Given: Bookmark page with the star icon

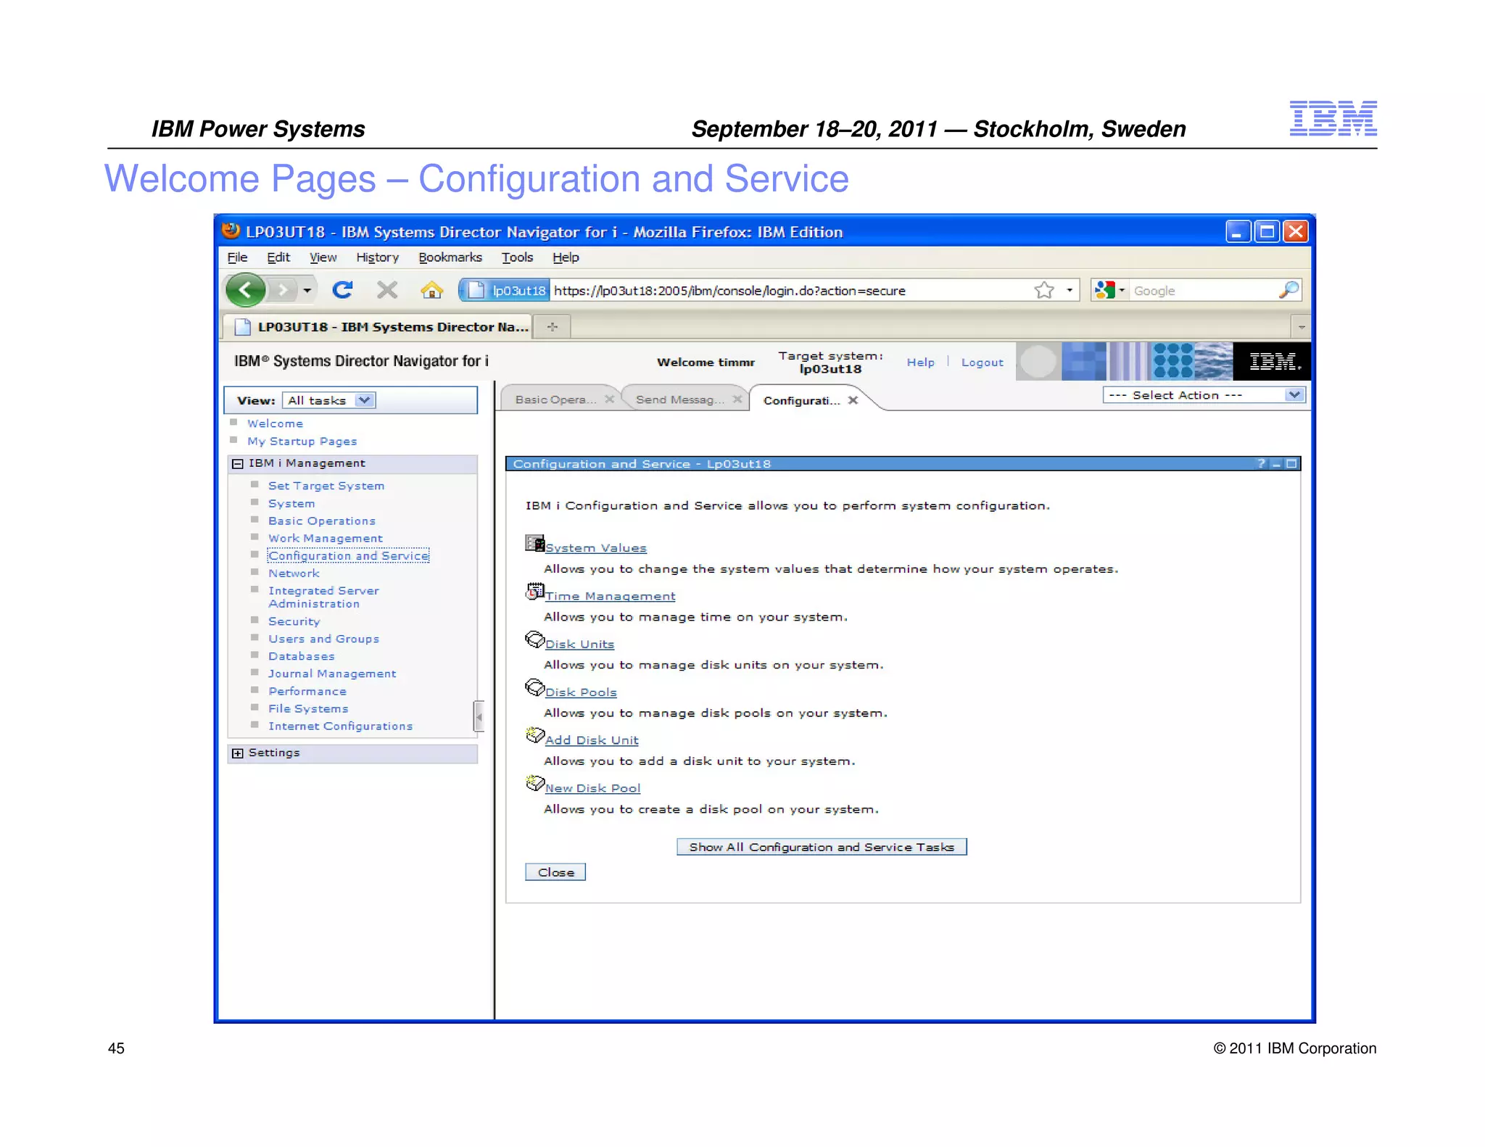Looking at the screenshot, I should tap(1043, 291).
